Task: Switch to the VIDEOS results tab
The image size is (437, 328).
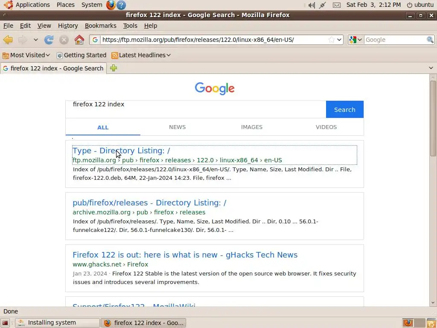Action: coord(326,127)
